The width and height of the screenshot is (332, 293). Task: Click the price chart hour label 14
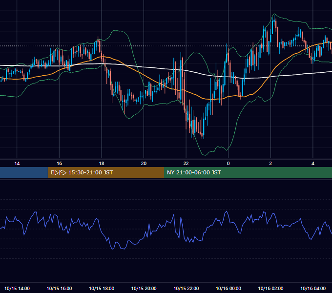coord(17,164)
